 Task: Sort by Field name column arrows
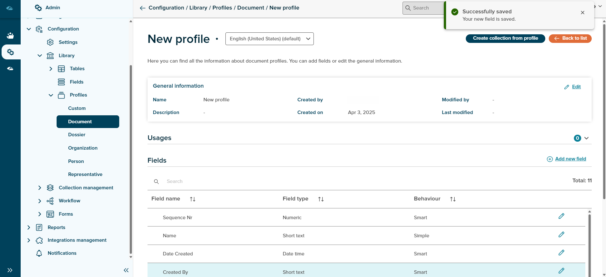tap(192, 199)
